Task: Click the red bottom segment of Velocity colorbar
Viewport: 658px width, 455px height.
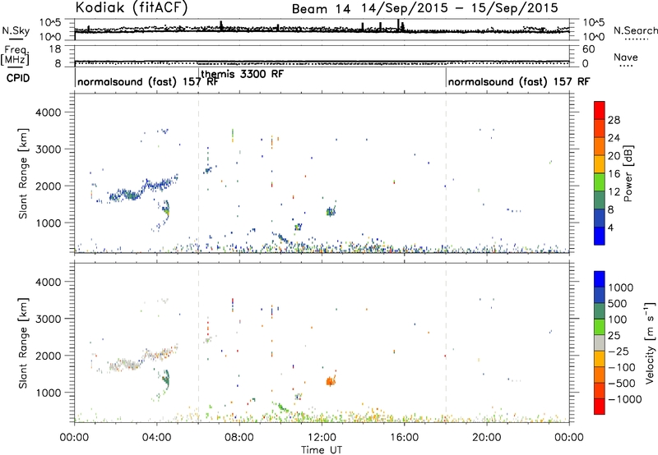Action: (600, 407)
